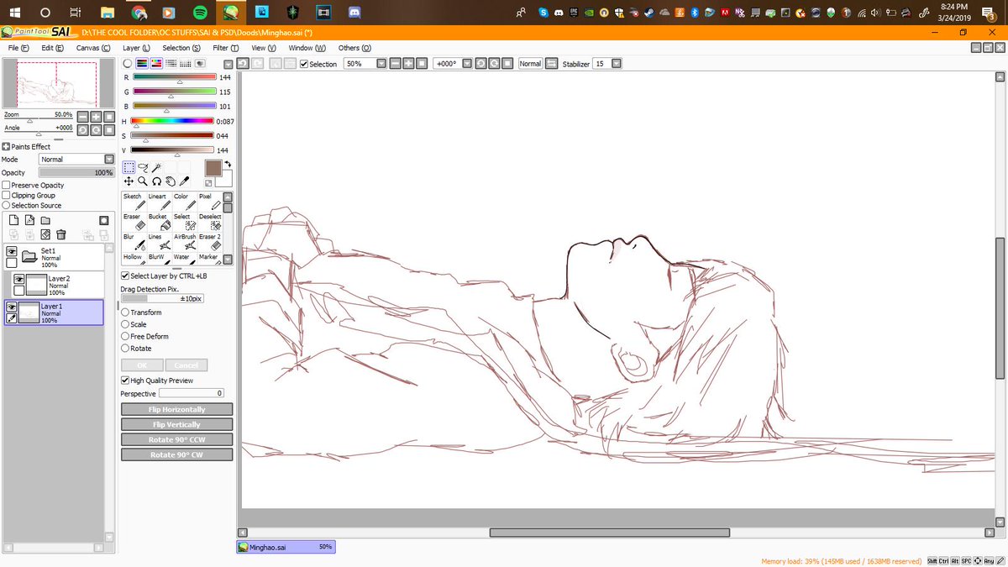The height and width of the screenshot is (567, 1008).
Task: Click the Flip Horizontally button
Action: 177,409
